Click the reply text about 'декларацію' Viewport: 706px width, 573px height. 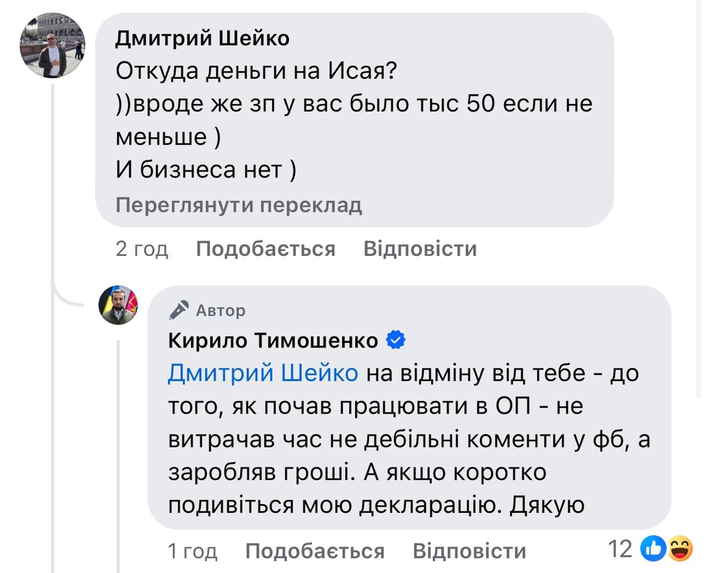pyautogui.click(x=375, y=505)
